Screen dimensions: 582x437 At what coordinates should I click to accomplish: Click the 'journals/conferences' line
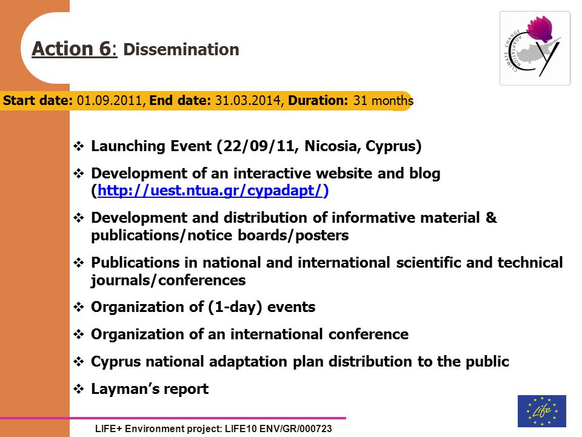pos(169,280)
